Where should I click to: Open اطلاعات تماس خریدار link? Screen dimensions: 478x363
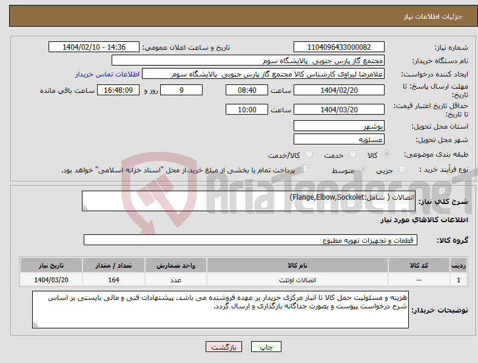coord(107,74)
